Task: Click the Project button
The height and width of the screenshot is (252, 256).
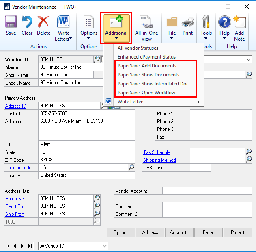Action: point(238,232)
